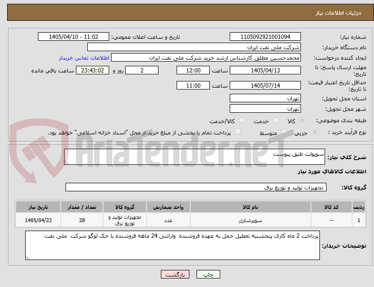This screenshot has width=374, height=287.
Task: Click the ردیف column header
Action: tap(358, 207)
